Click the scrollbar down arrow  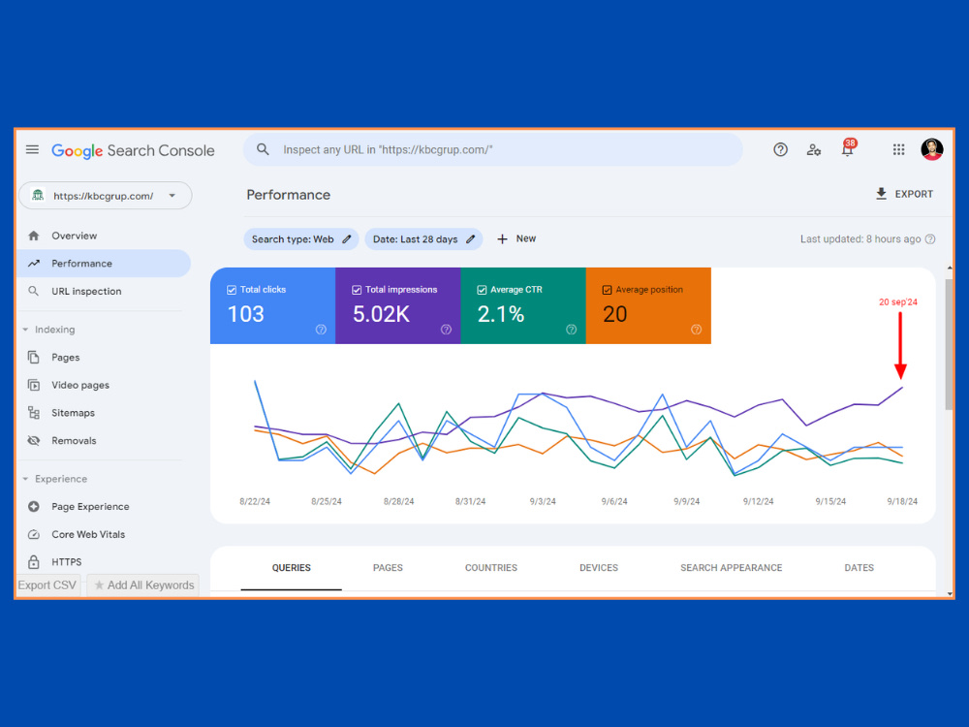click(x=950, y=594)
